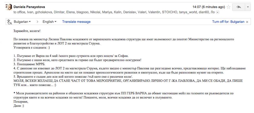Click the 14:07 (6 minutes ago) timestamp
The image size is (254, 113).
pos(209,7)
